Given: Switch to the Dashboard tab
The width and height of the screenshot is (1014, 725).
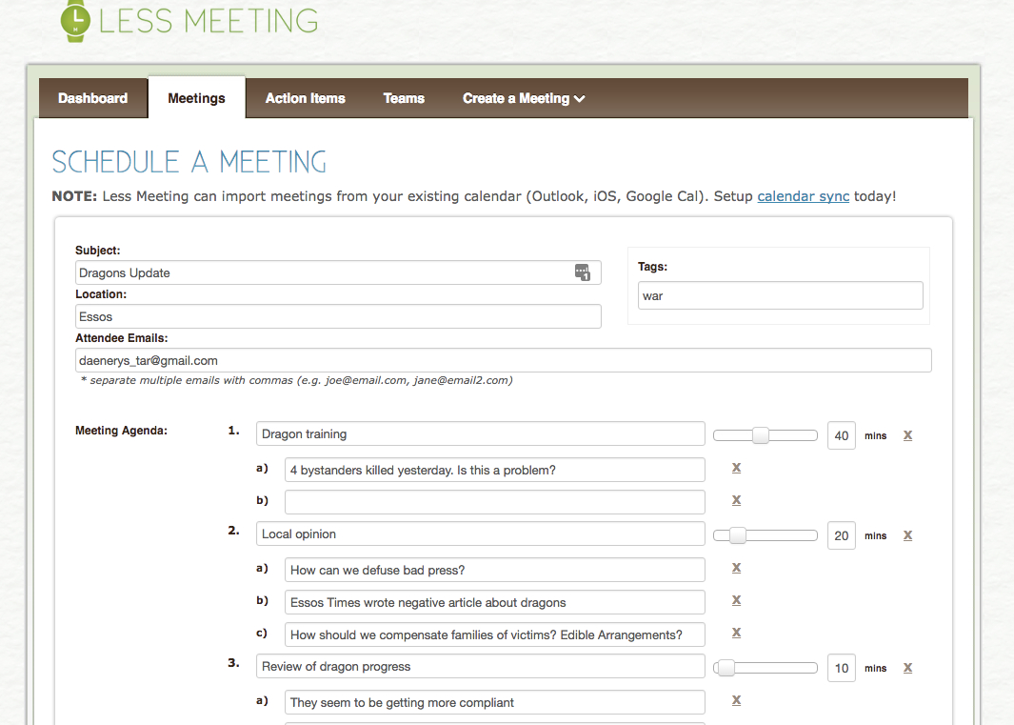Looking at the screenshot, I should click(92, 97).
